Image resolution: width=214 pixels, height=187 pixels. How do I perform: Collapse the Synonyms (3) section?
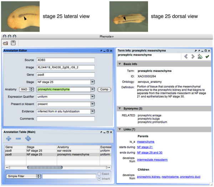pyautogui.click(x=119, y=108)
